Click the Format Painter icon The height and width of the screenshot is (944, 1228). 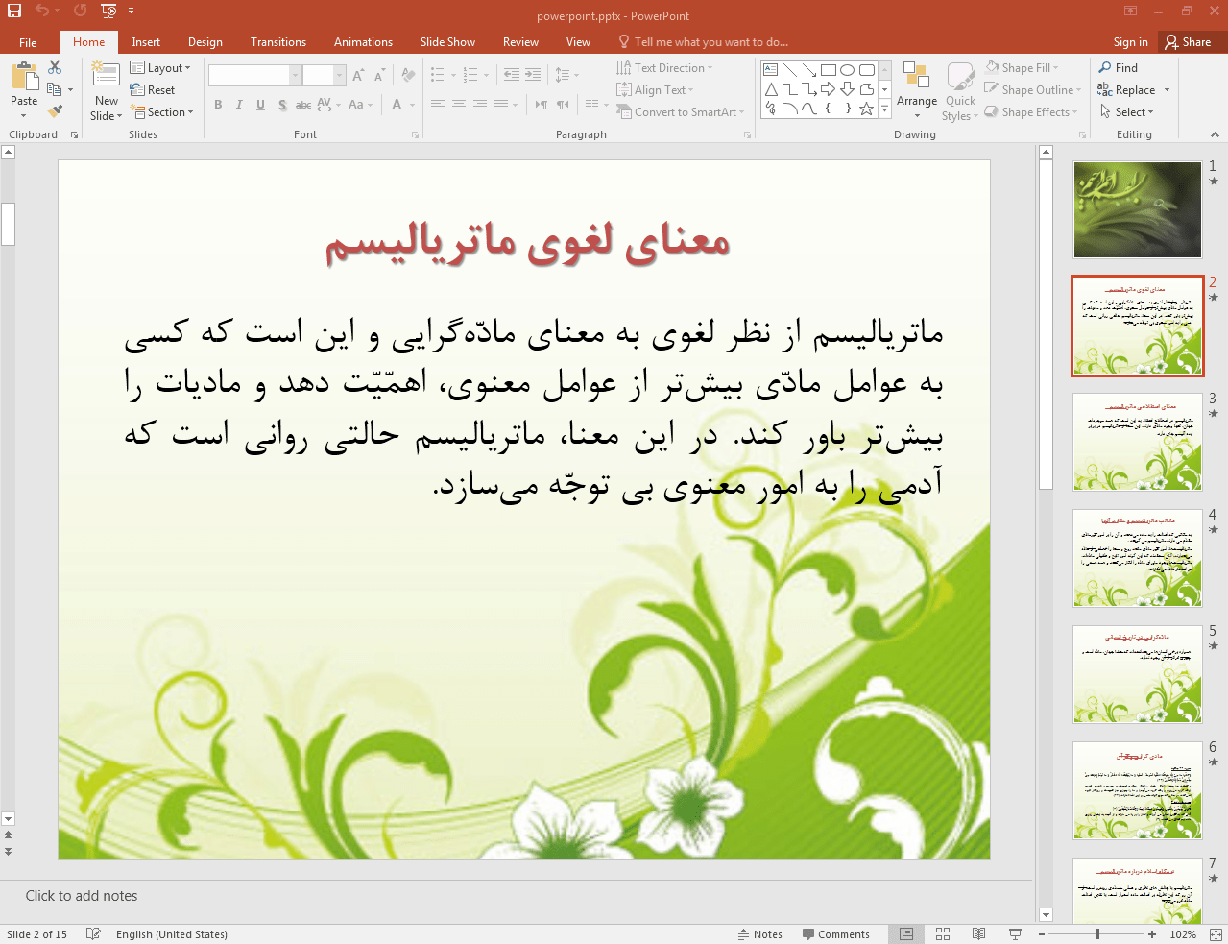[56, 112]
